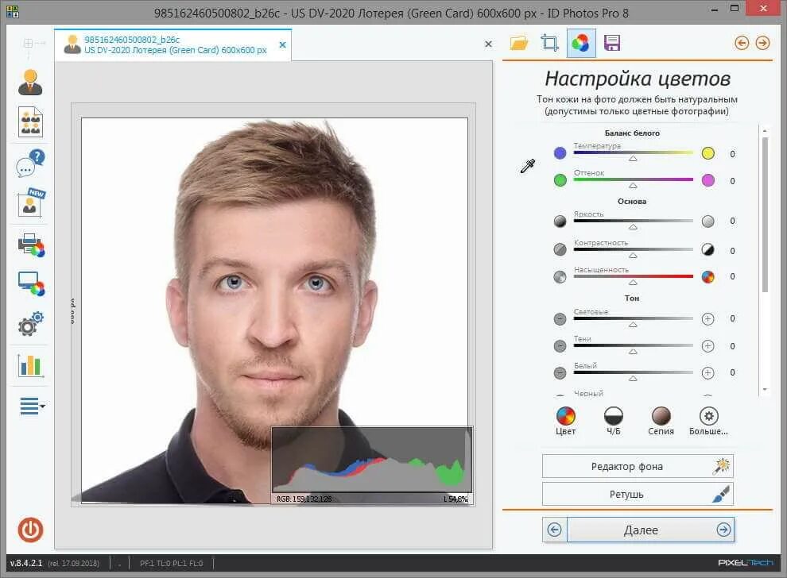The image size is (787, 578).
Task: Open the NEW photo feature icon
Action: pyautogui.click(x=30, y=203)
